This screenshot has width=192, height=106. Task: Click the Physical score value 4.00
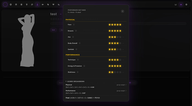[92, 87]
